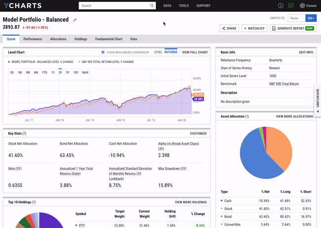Select Level chart view
Screen dimensions: 321x228
pyautogui.click(x=158, y=52)
